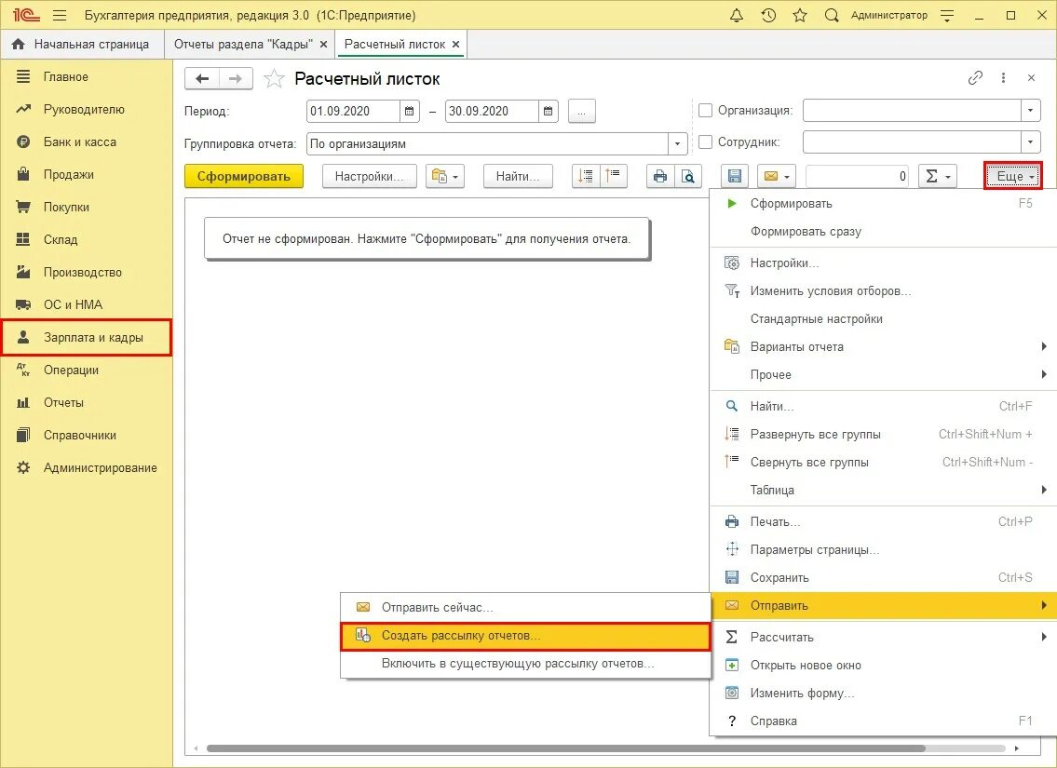
Task: Open the send envelope dropdown
Action: [777, 176]
